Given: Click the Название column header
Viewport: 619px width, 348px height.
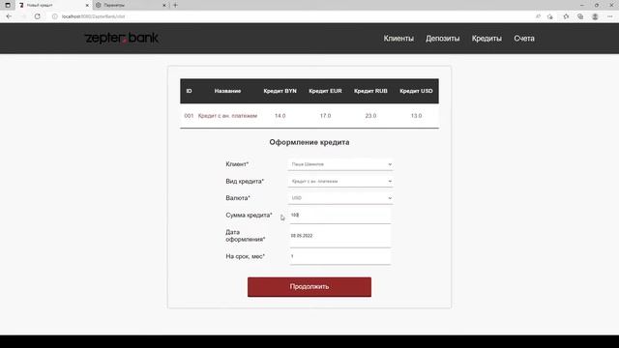Looking at the screenshot, I should point(227,91).
